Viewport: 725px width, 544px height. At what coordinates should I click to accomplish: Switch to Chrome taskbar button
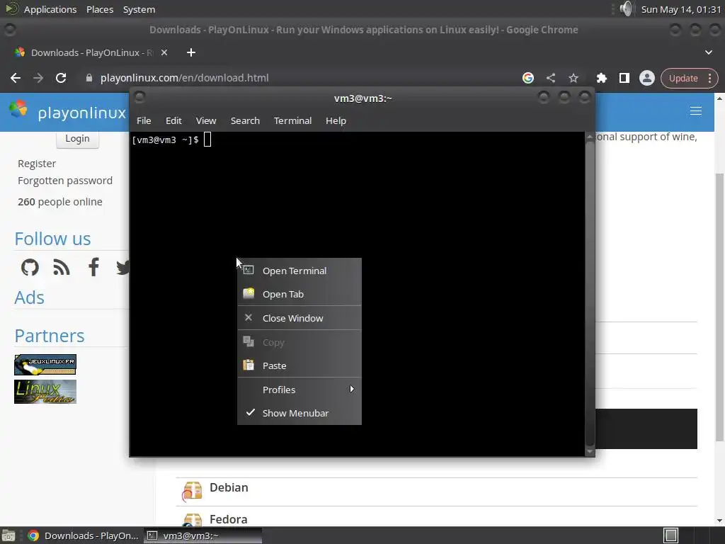pos(84,535)
